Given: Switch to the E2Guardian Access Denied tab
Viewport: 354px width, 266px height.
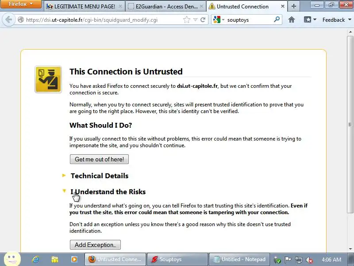Looking at the screenshot, I should coord(166,6).
